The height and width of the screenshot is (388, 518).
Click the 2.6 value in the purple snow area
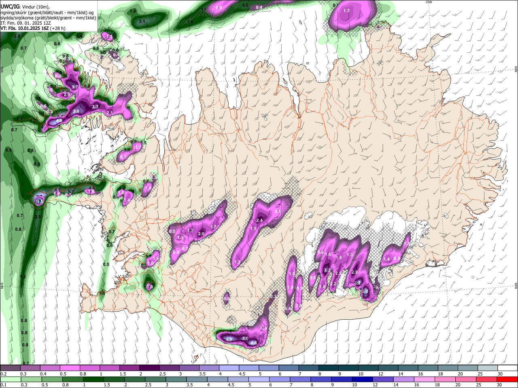click(201, 234)
